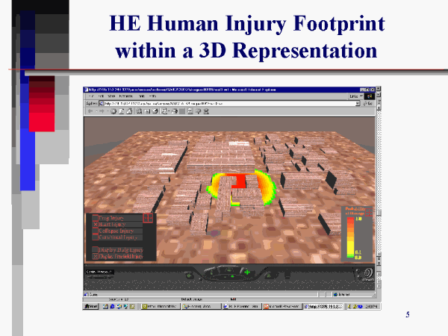
Task: Toggle the Blast Injury checkbox
Action: pos(96,224)
